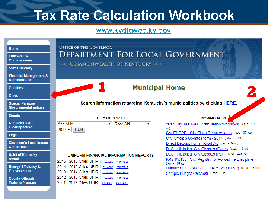Open County Officials Training Program

(x=28, y=181)
